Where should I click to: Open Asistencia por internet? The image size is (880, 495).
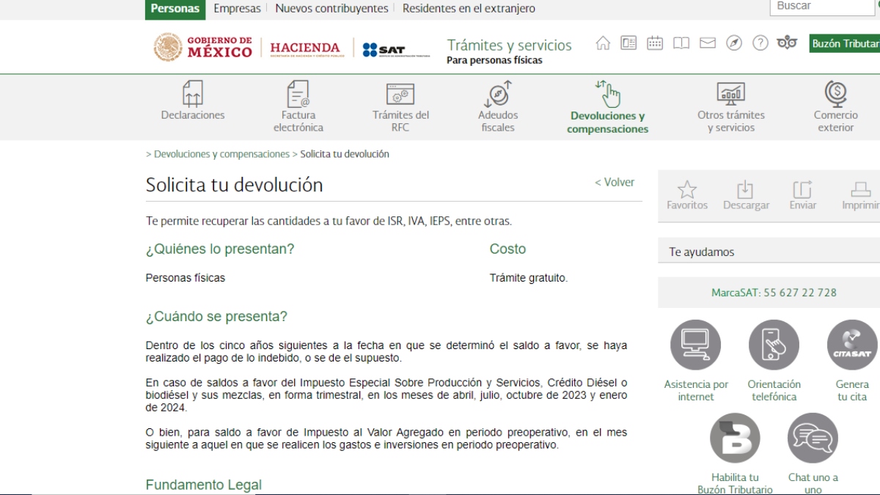point(695,345)
